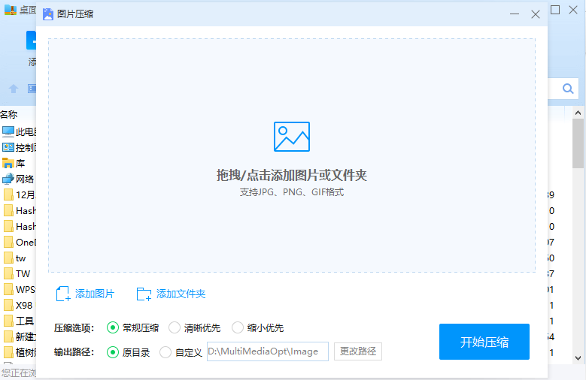Close the 图片压缩 dialog

pos(536,14)
